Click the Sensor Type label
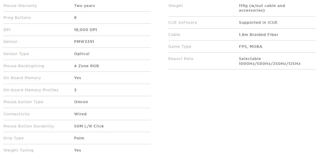Image resolution: width=319 pixels, height=157 pixels. pyautogui.click(x=16, y=54)
